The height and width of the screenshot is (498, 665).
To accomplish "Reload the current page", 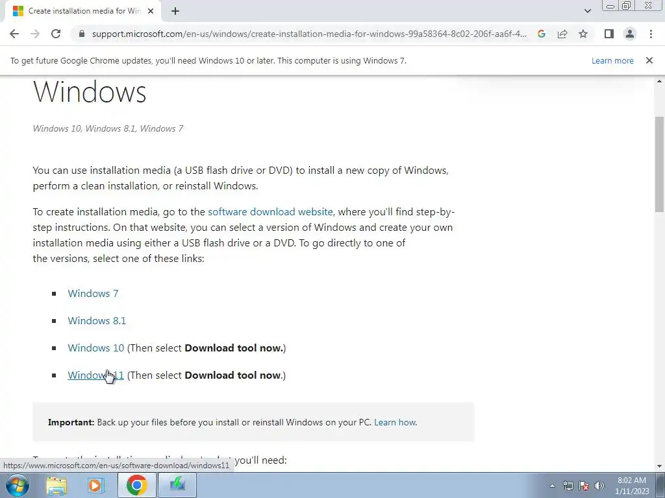I will (x=56, y=34).
